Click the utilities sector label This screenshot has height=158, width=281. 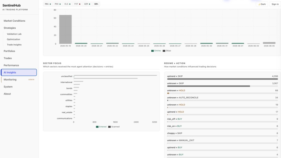click(x=69, y=100)
